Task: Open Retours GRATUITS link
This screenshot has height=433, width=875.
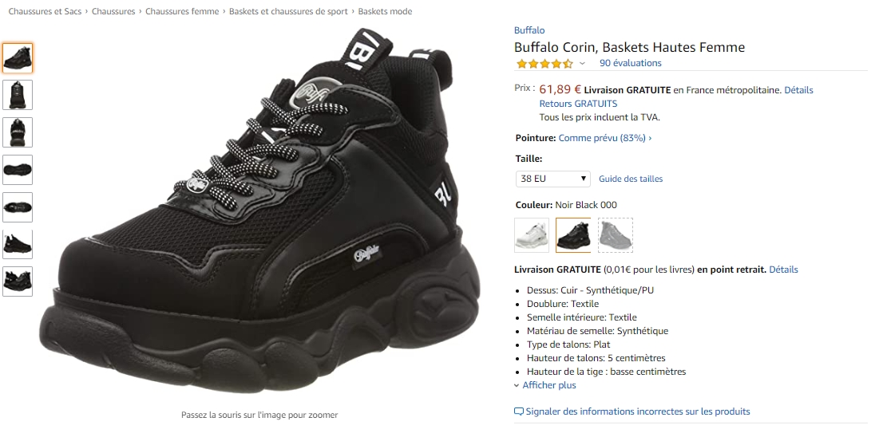Action: click(578, 104)
